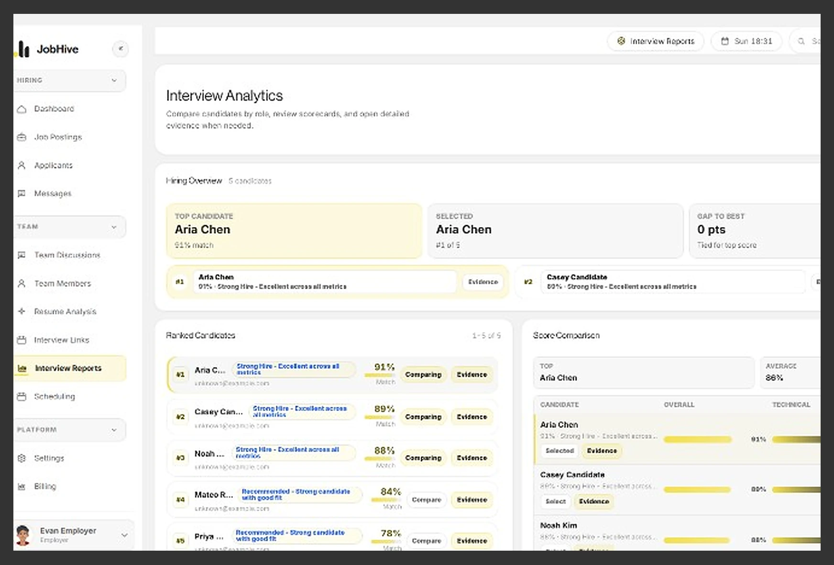Go to Resume Analysis

[x=70, y=312]
